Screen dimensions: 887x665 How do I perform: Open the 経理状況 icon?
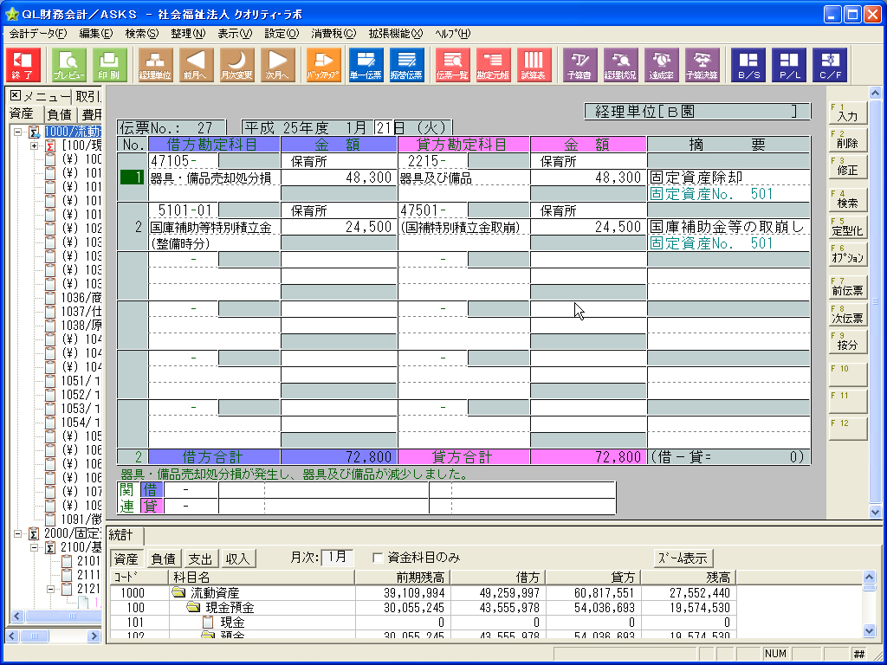pyautogui.click(x=620, y=65)
